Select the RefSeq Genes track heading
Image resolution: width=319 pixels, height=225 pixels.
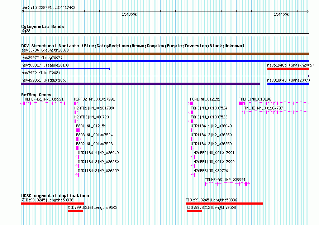click(x=36, y=95)
